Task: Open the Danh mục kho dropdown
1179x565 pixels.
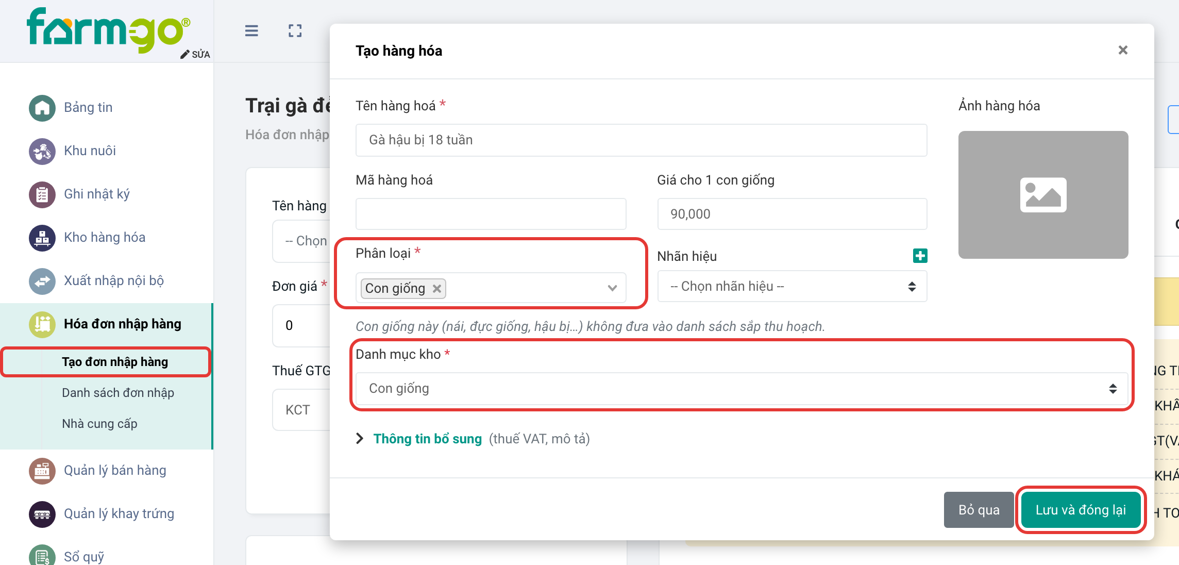Action: click(x=742, y=388)
